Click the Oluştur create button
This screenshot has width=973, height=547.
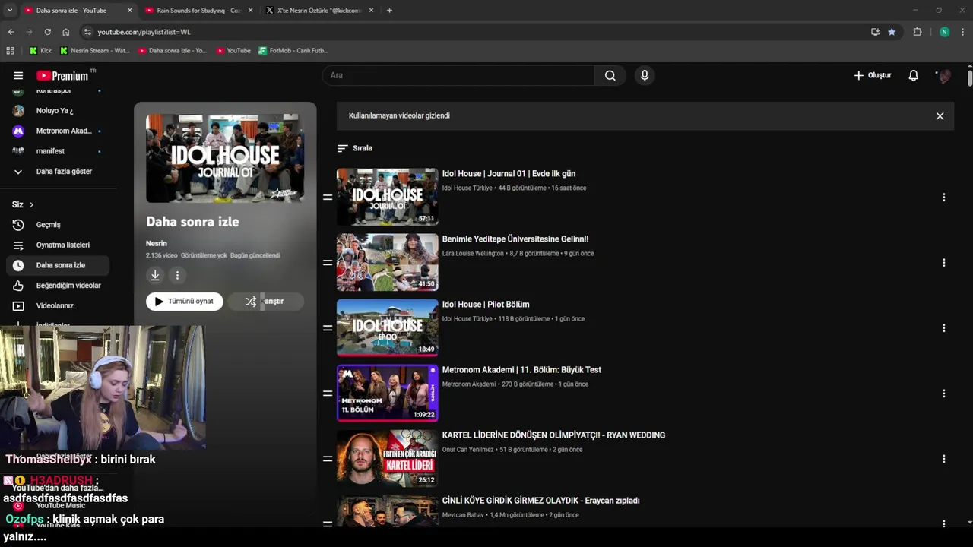point(872,75)
